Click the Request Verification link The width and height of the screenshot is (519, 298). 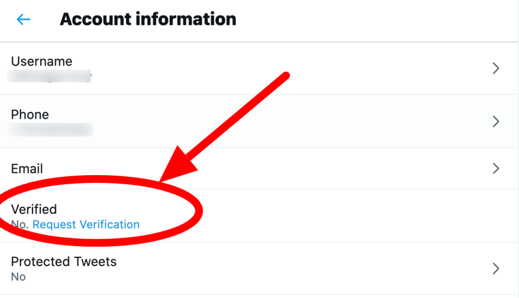[x=86, y=224]
